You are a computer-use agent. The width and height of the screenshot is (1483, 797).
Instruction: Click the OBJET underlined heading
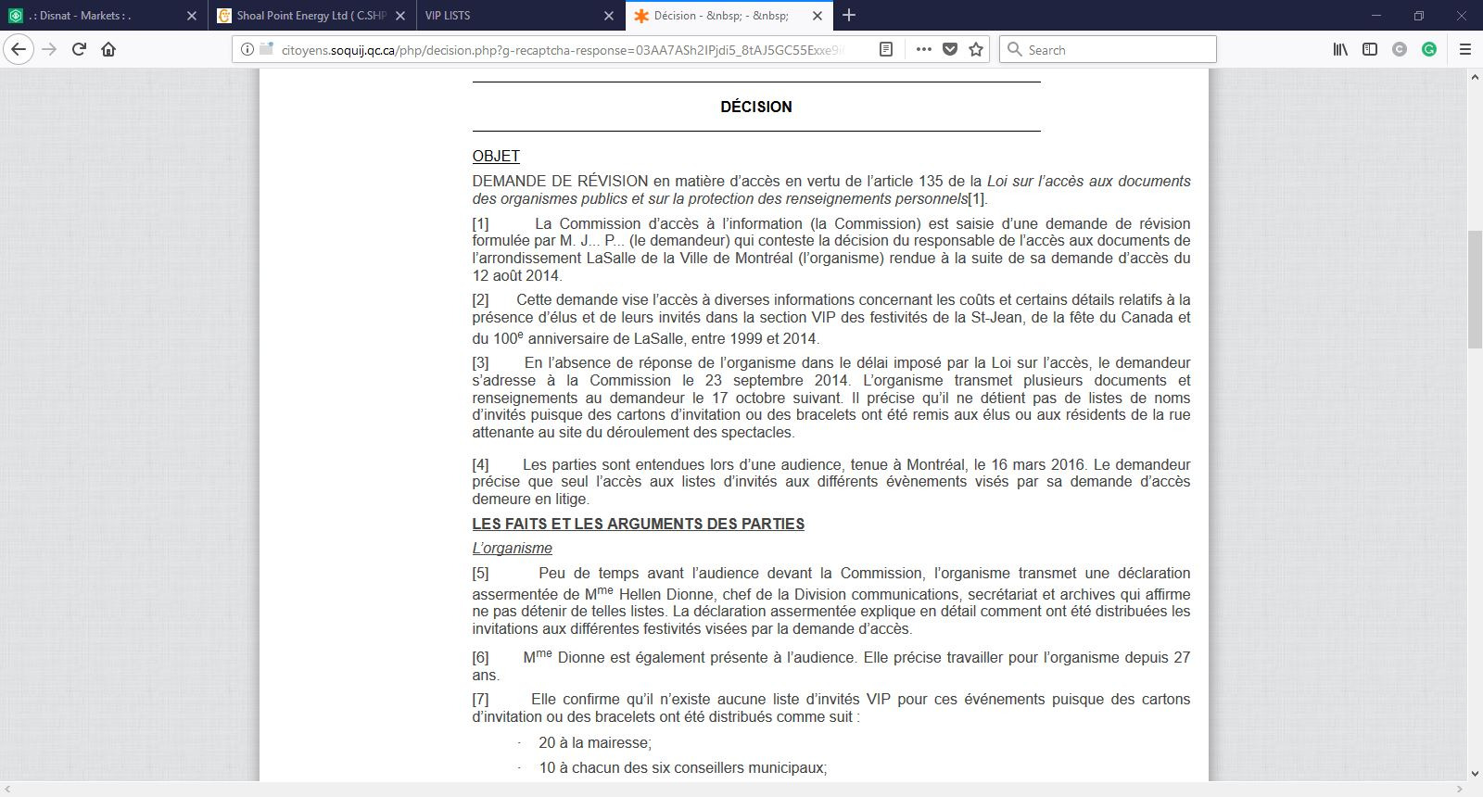(x=496, y=156)
